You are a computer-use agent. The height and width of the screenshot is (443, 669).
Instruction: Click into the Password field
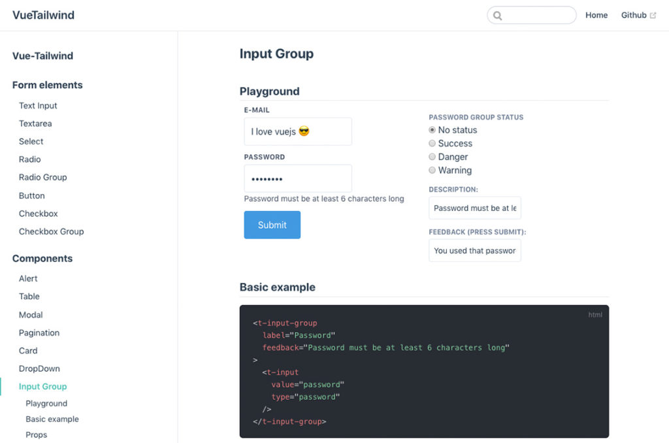(x=298, y=178)
